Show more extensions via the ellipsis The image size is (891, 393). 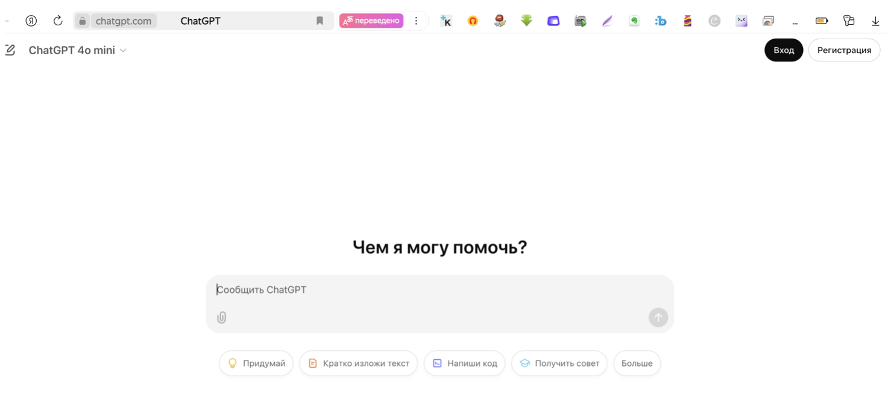(795, 22)
